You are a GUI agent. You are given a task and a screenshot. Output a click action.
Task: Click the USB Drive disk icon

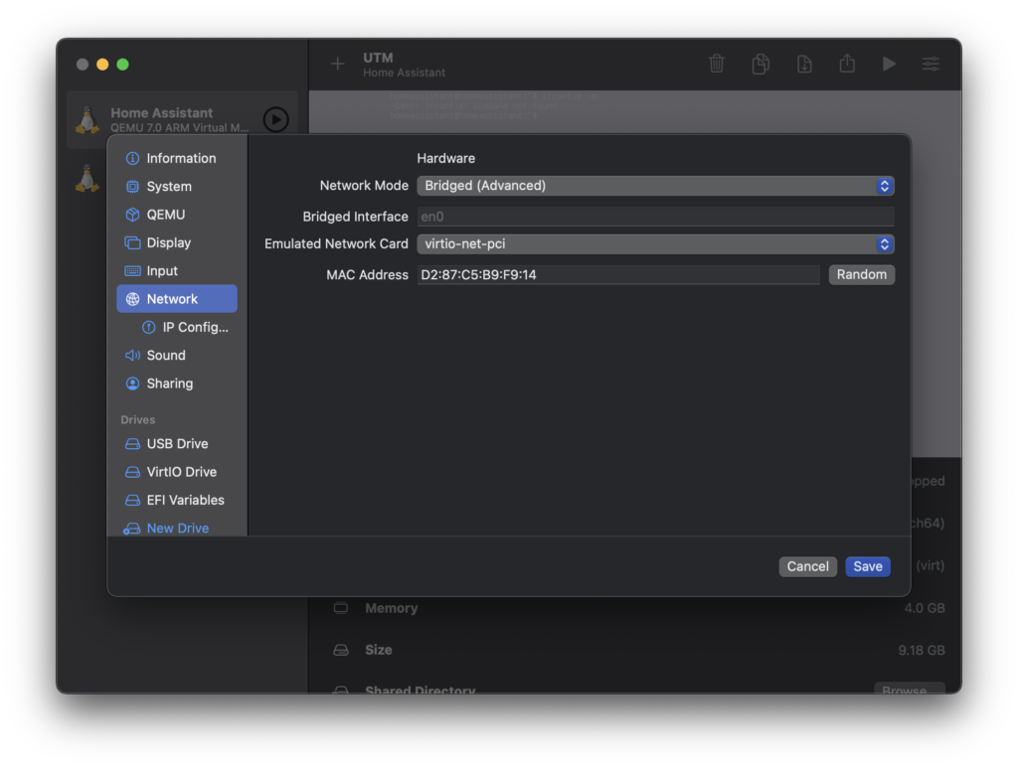point(132,444)
